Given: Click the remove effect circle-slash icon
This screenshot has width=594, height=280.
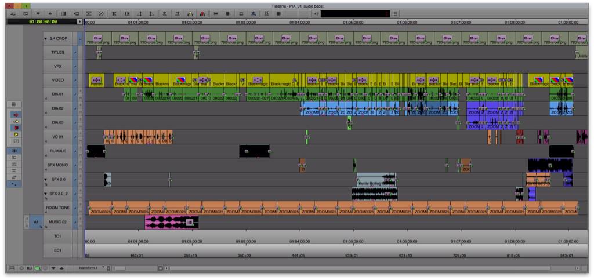Looking at the screenshot, I should pos(101,13).
